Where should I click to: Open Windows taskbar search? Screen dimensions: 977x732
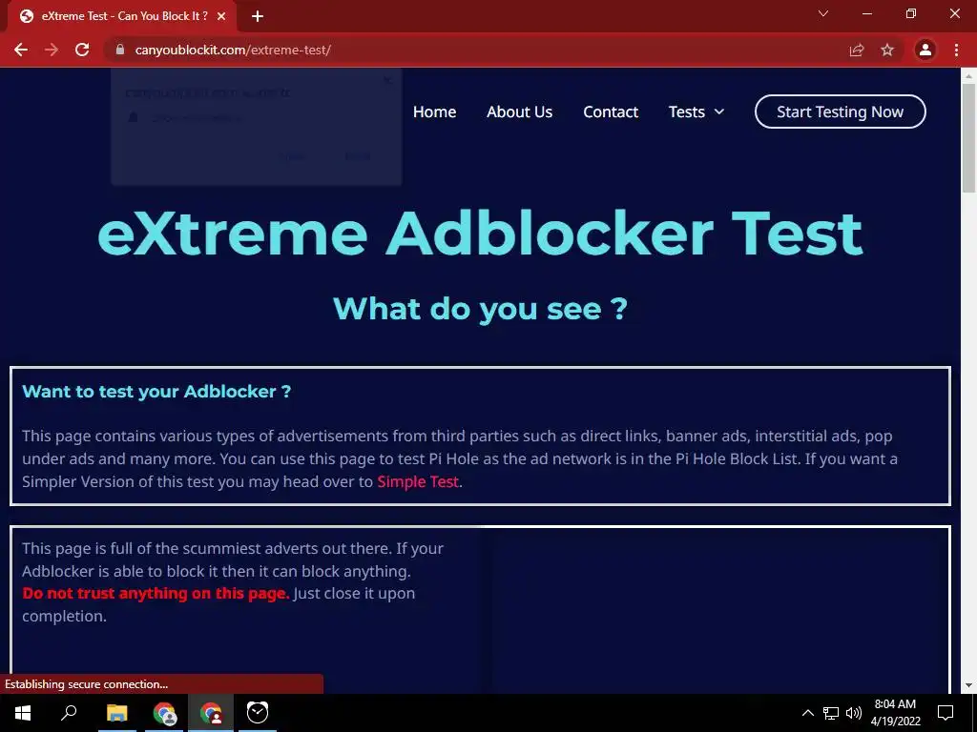point(69,713)
